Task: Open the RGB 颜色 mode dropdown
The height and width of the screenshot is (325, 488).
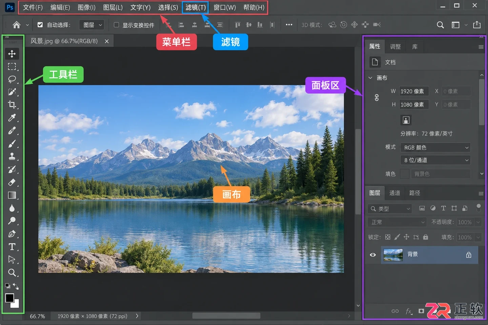Action: pyautogui.click(x=435, y=148)
